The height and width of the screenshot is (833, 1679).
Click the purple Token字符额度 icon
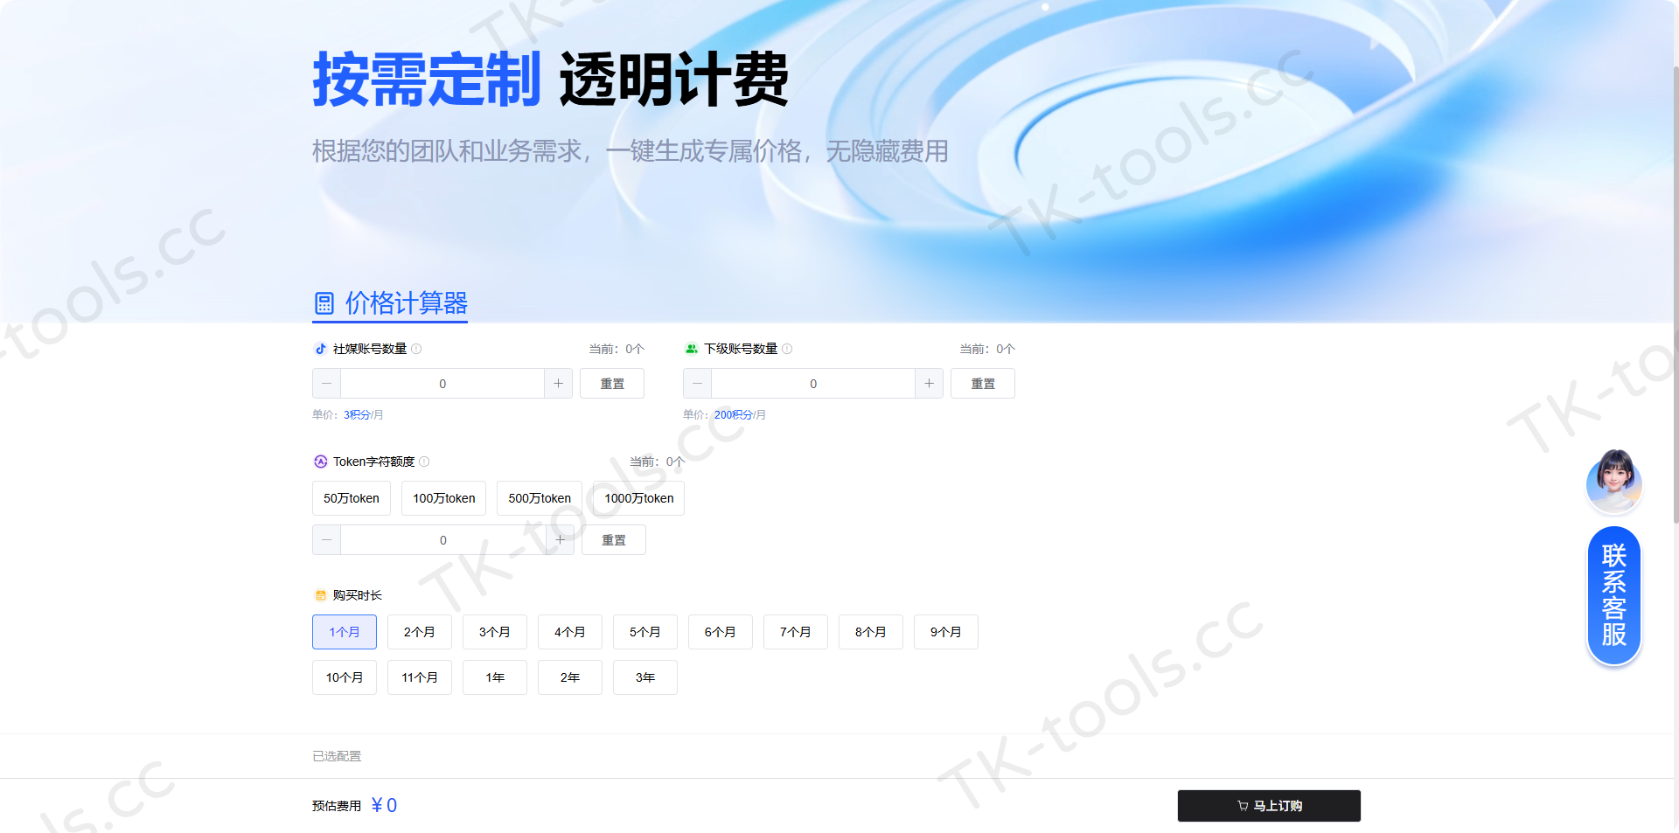[x=320, y=462]
